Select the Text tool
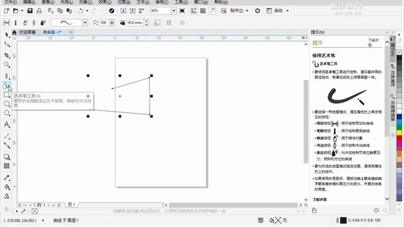Image resolution: width=404 pixels, height=227 pixels. 7,125
